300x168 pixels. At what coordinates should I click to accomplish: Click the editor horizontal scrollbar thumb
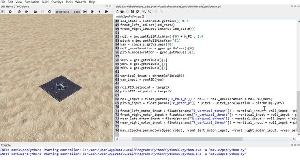tap(187, 139)
